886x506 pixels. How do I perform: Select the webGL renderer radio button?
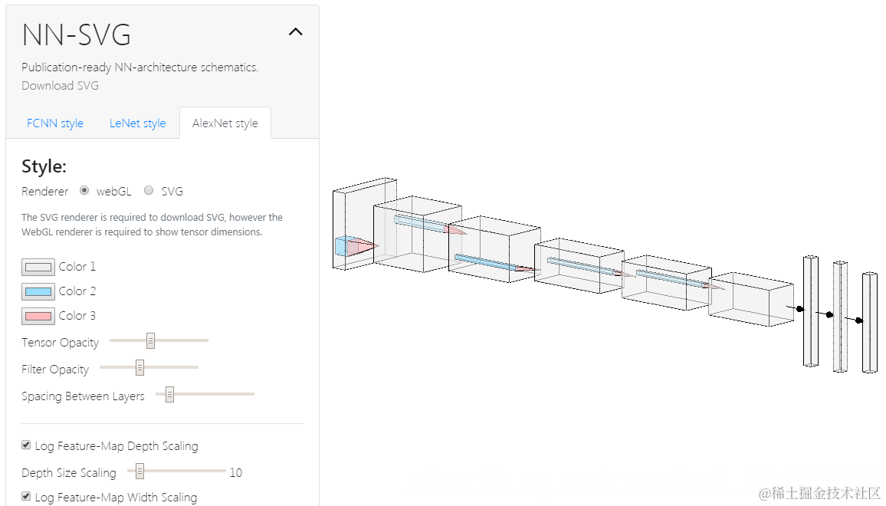(84, 191)
